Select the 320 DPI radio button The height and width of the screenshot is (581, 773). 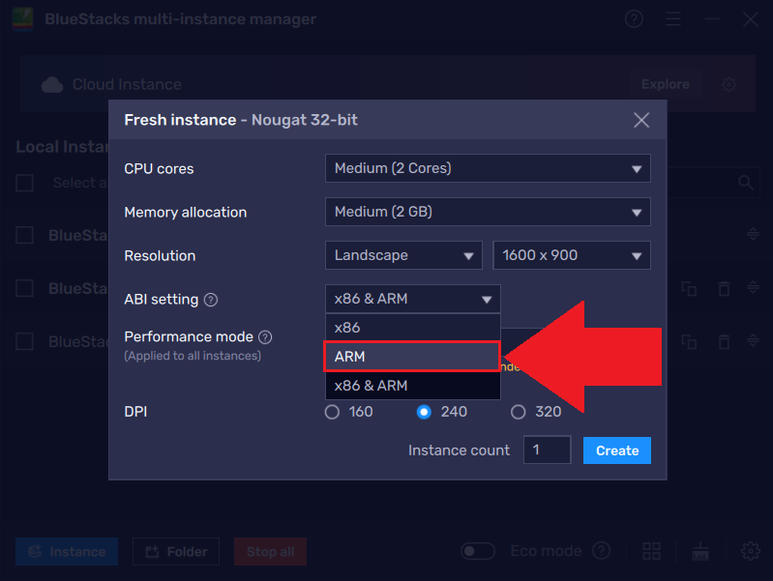tap(519, 412)
